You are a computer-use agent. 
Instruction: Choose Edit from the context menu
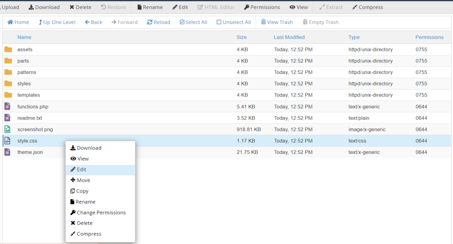click(100, 169)
